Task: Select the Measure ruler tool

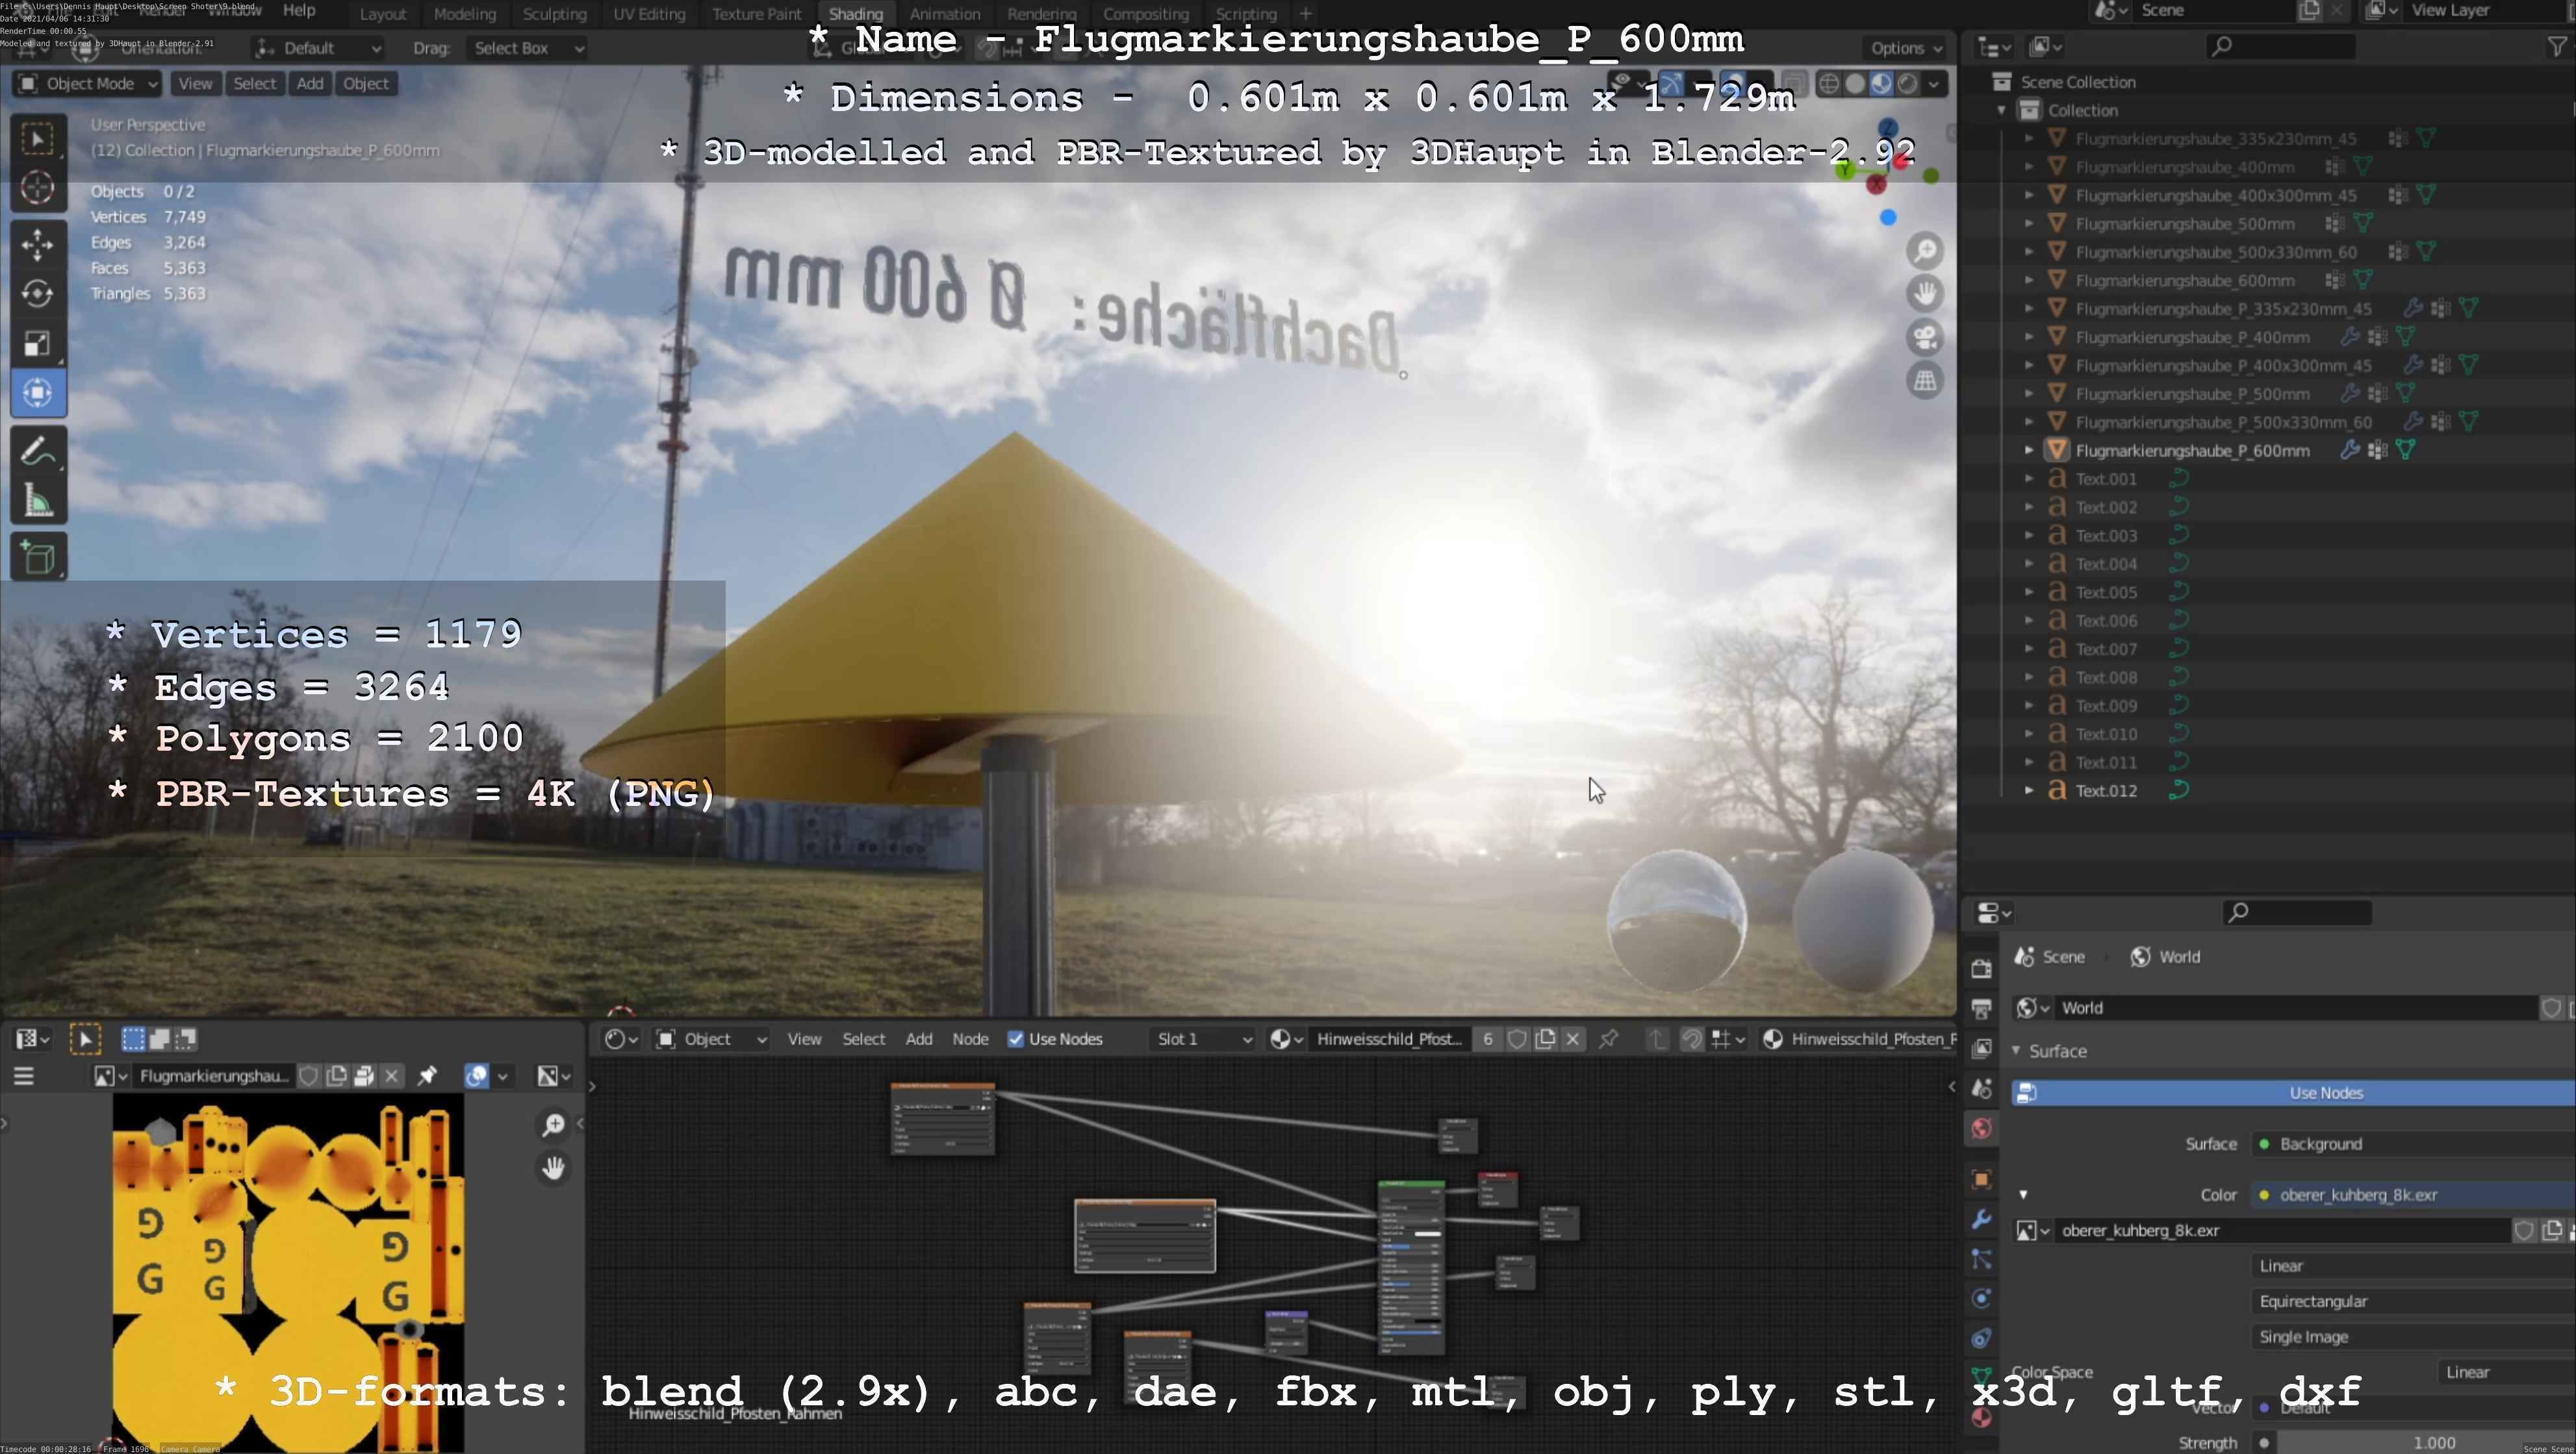Action: [x=38, y=501]
